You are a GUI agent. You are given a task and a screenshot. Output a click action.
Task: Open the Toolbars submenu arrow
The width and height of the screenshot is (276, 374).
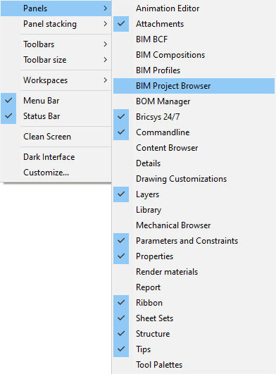pos(106,44)
